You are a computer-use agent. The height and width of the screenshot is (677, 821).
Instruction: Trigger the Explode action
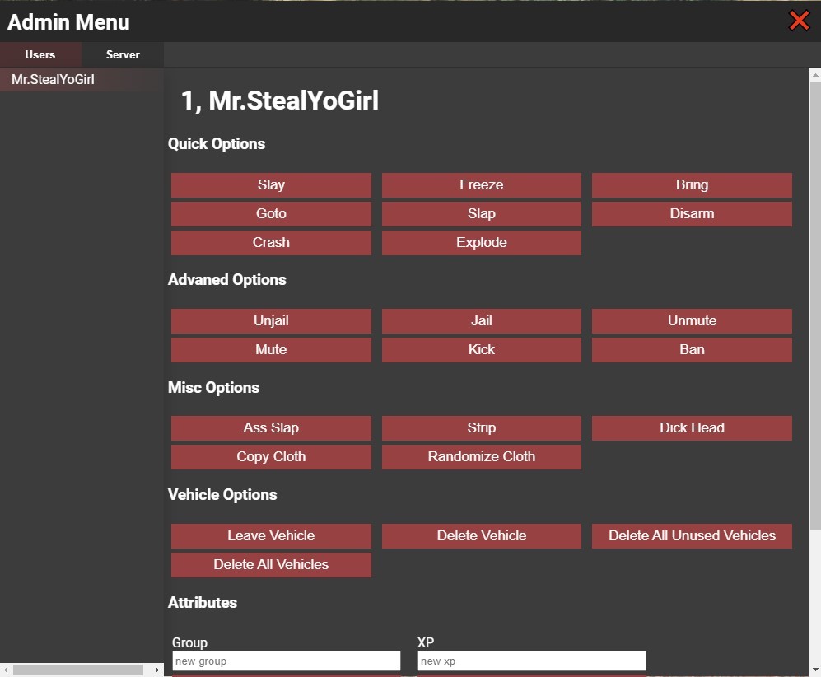(x=481, y=243)
